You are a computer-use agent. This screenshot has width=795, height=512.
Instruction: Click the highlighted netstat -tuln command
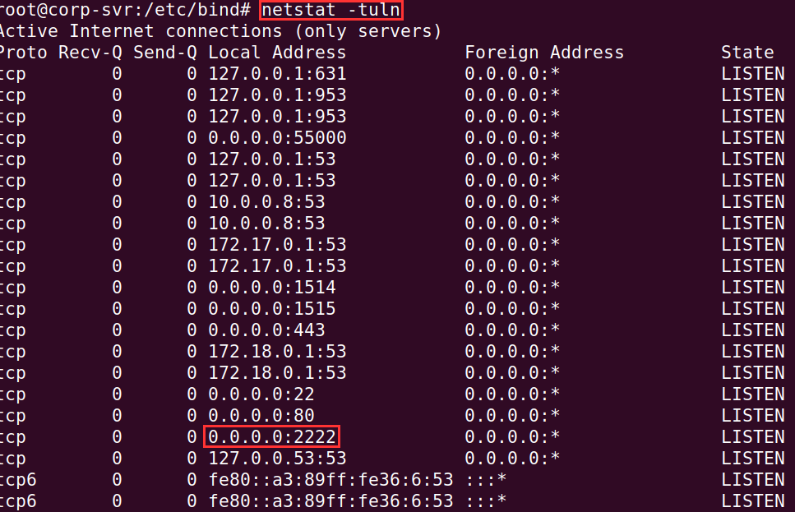(330, 11)
